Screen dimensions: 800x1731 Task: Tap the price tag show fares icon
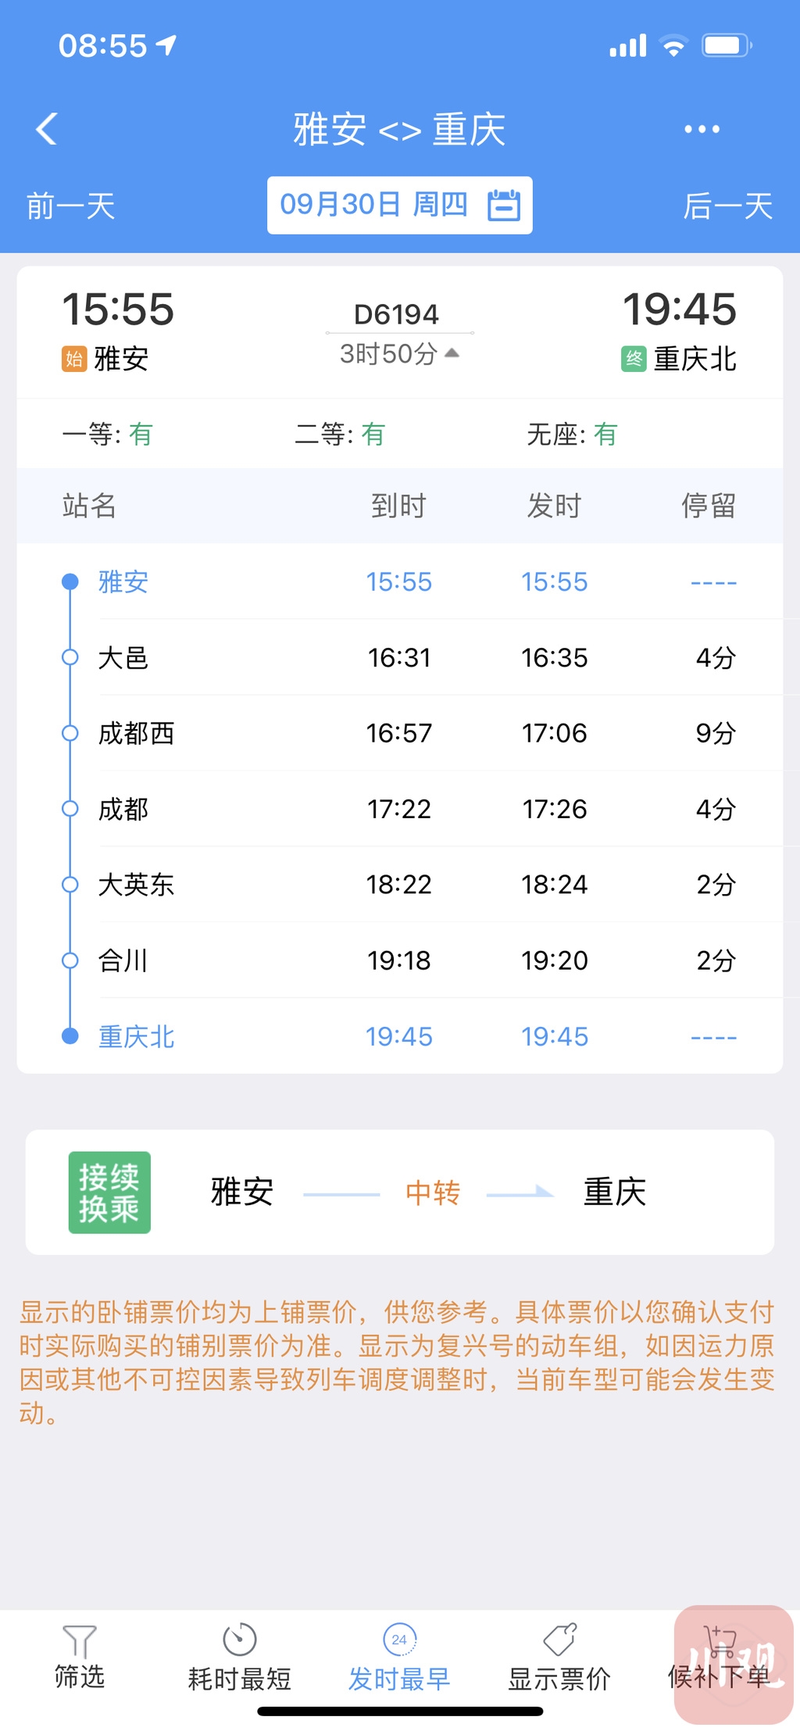pyautogui.click(x=559, y=1640)
